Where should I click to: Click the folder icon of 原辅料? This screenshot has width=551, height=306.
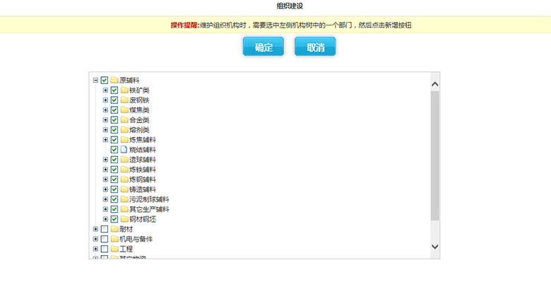pos(114,81)
